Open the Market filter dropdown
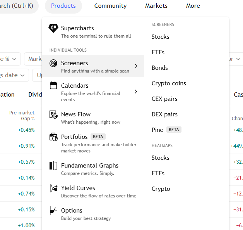 point(33,59)
